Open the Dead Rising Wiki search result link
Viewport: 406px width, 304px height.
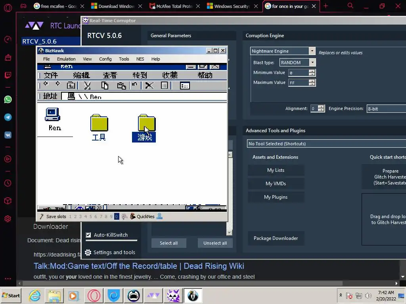click(x=139, y=266)
